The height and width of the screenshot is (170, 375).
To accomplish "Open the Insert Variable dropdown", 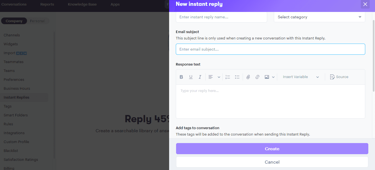I will [300, 77].
